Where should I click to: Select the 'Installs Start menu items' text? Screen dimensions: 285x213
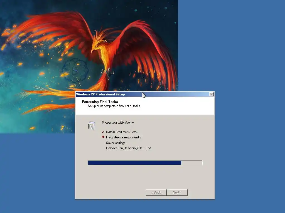(122, 132)
